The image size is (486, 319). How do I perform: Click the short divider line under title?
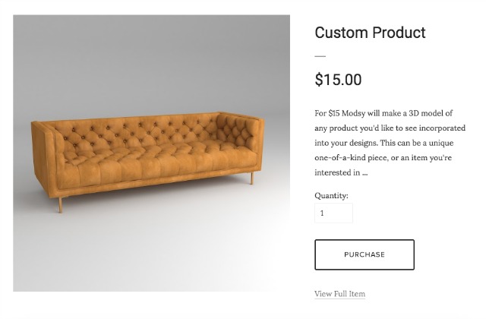pyautogui.click(x=320, y=56)
